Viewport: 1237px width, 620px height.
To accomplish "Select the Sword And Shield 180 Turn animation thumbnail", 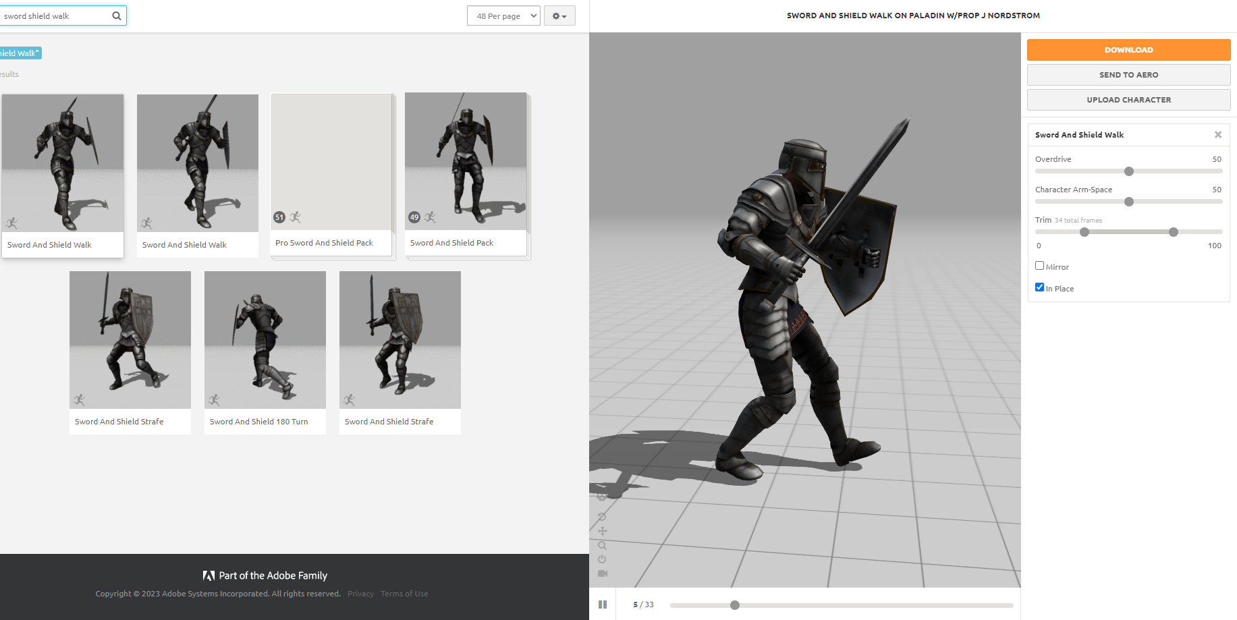I will click(265, 340).
